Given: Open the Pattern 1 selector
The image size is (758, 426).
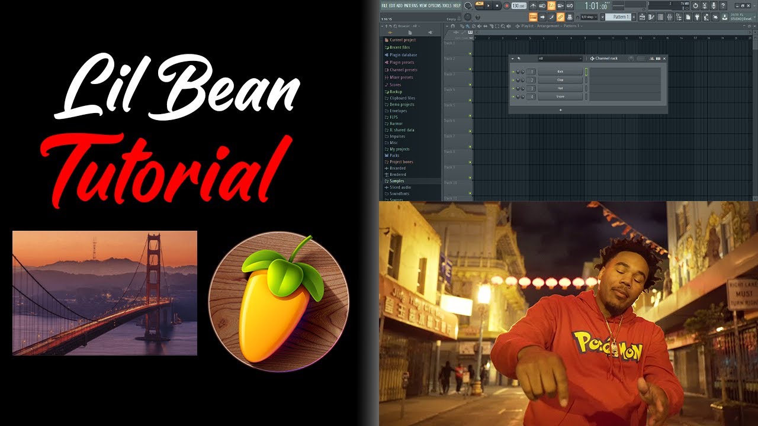Looking at the screenshot, I should click(x=618, y=17).
